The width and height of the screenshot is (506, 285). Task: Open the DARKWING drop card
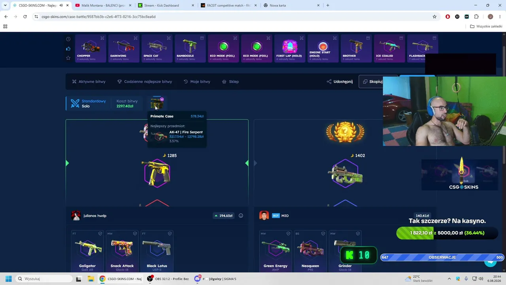tap(124, 48)
